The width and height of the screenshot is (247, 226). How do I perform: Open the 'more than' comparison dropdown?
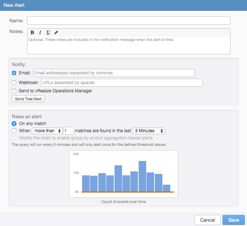pos(47,131)
